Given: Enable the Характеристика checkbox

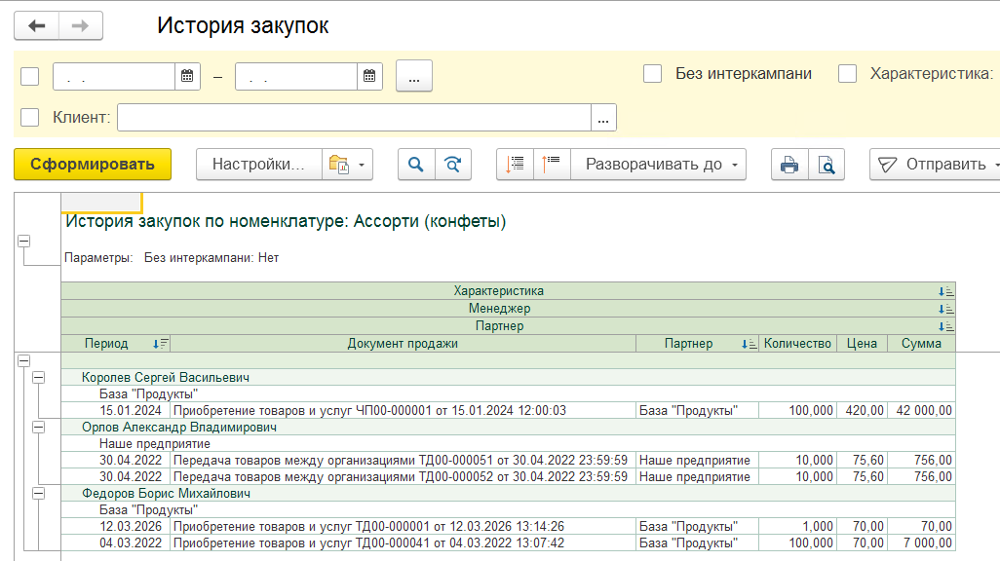Looking at the screenshot, I should click(847, 74).
